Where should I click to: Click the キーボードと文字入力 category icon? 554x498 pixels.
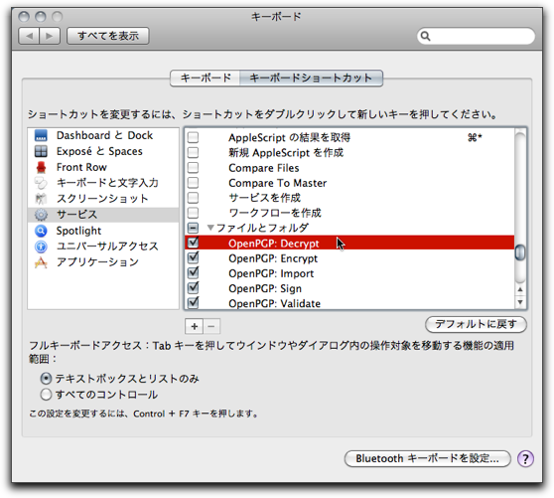pos(41,183)
